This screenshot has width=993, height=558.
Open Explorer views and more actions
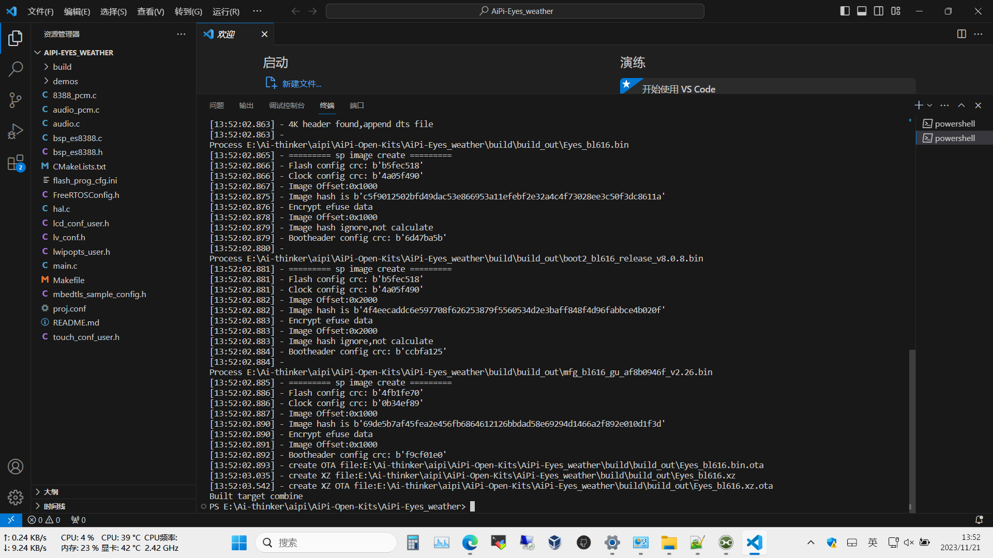(181, 34)
